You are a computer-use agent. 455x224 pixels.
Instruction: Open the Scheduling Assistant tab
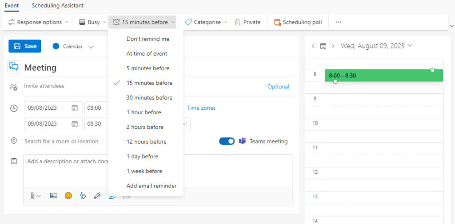(57, 5)
